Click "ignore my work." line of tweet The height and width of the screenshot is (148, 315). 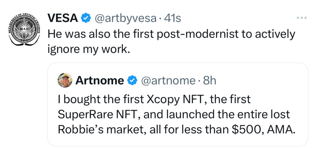(89, 49)
